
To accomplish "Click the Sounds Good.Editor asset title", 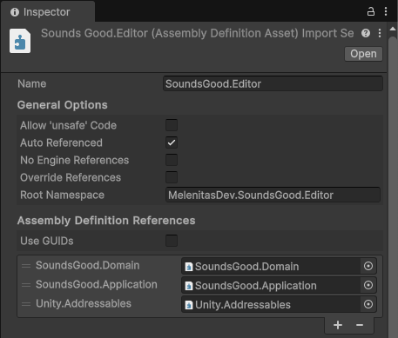I will pyautogui.click(x=198, y=33).
